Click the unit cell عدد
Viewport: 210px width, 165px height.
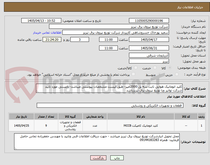[95, 126]
